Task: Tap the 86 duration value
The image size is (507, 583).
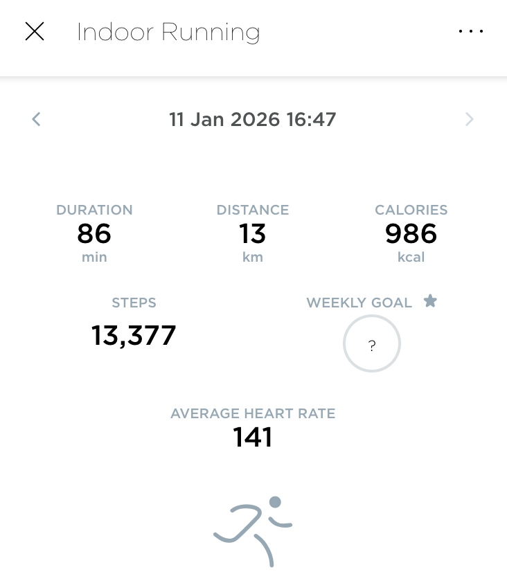Action: coord(94,234)
